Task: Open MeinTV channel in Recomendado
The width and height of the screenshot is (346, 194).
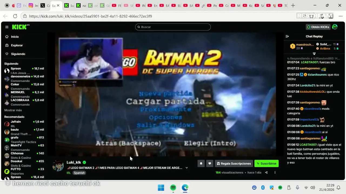Action: [x=24, y=147]
